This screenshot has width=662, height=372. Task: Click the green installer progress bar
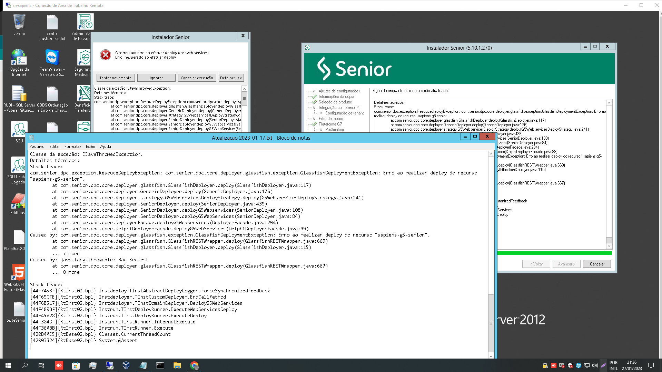click(554, 253)
